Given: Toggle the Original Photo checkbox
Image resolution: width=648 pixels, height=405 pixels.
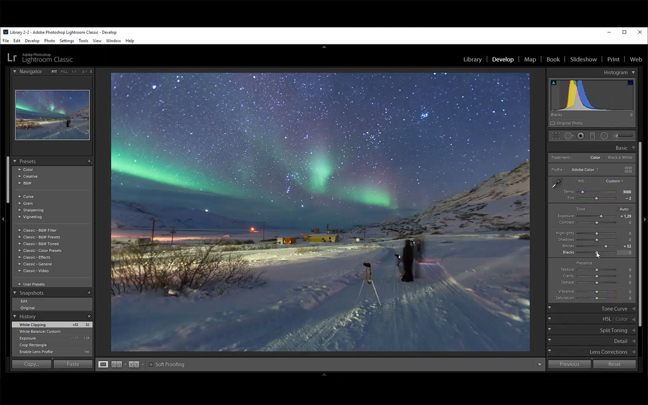Looking at the screenshot, I should click(x=553, y=123).
